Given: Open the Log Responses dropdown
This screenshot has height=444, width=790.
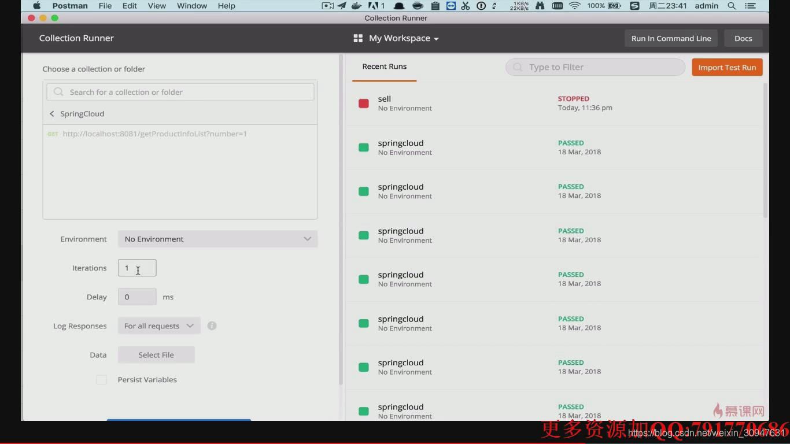Looking at the screenshot, I should coord(159,325).
